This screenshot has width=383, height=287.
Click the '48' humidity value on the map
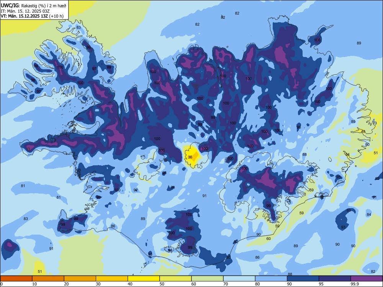point(363,132)
